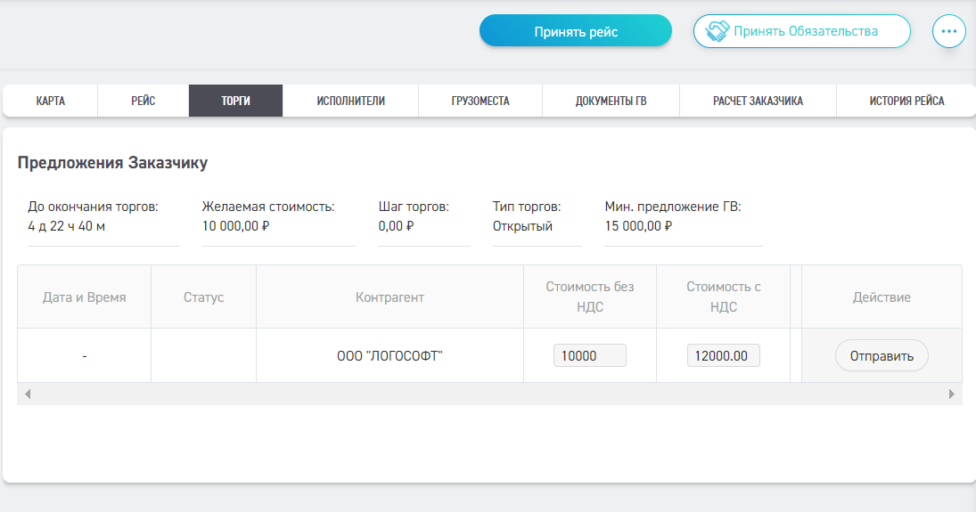Go to the ИСПОЛНИТЕЛИ tab
This screenshot has height=512, width=976.
coord(350,101)
